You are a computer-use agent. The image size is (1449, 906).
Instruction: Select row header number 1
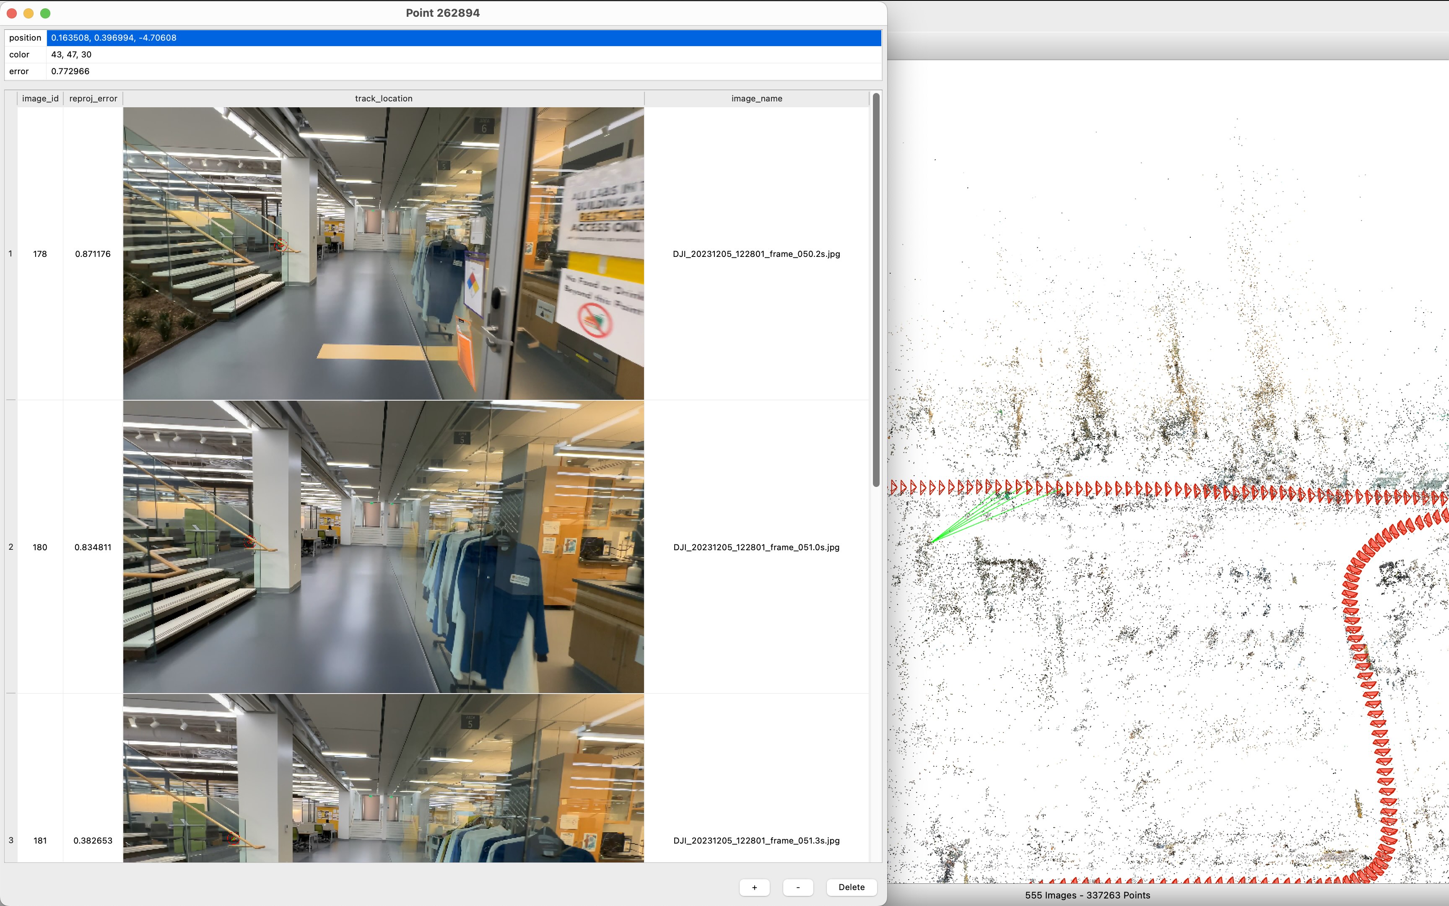10,254
